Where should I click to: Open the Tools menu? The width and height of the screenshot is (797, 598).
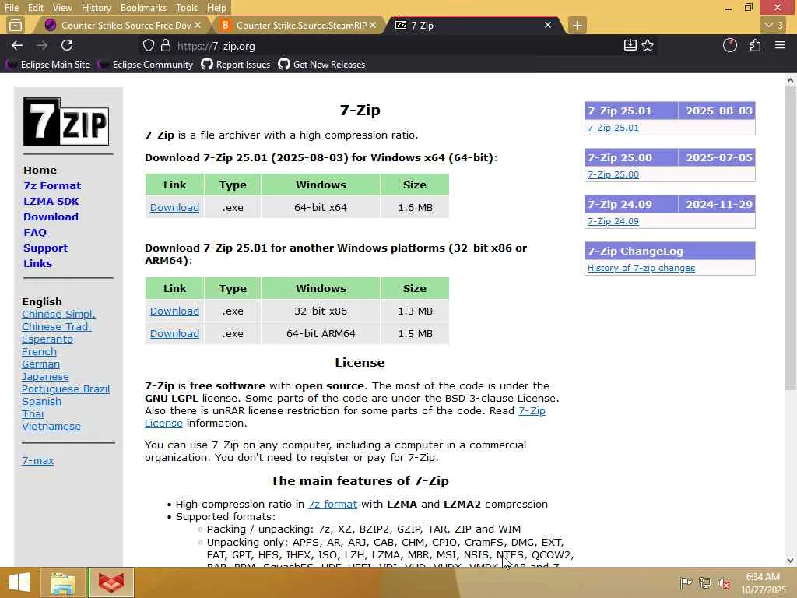[x=187, y=8]
